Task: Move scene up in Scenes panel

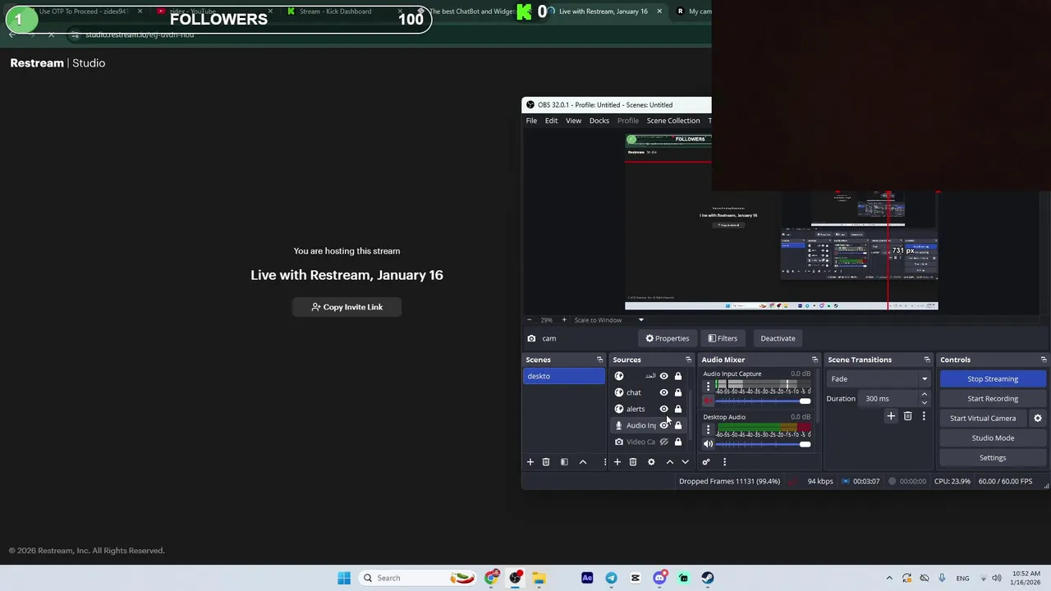Action: point(583,462)
